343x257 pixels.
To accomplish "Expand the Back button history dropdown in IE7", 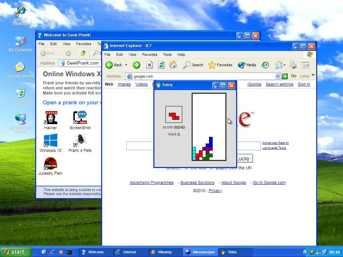I will coord(126,65).
